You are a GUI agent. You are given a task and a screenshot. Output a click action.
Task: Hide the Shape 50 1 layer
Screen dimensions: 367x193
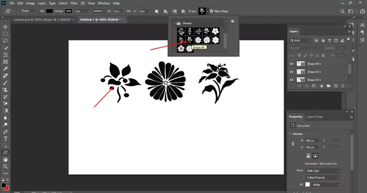291,72
